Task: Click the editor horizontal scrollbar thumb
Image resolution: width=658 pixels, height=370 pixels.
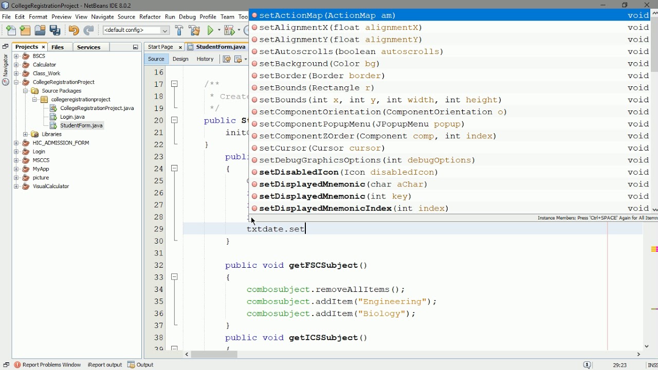Action: (x=214, y=354)
